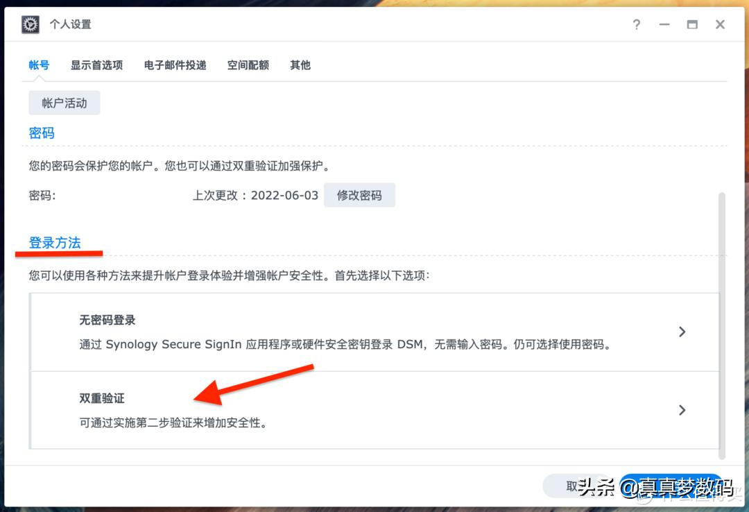Select the 帐号 tab
The height and width of the screenshot is (512, 749).
tap(39, 65)
